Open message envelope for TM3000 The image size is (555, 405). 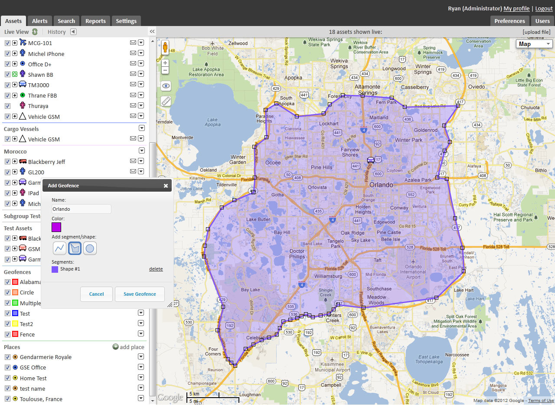pyautogui.click(x=133, y=85)
